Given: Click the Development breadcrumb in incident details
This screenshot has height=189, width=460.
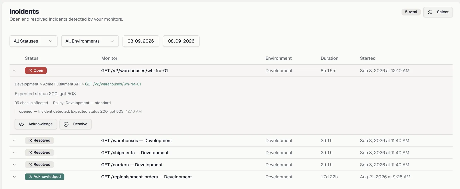Looking at the screenshot, I should coord(27,84).
